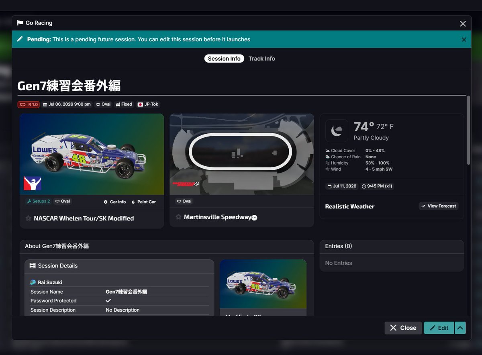Click the Oval tag under session title

tap(103, 104)
